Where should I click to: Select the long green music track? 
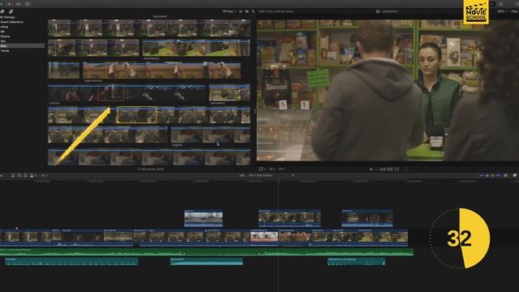coord(207,252)
